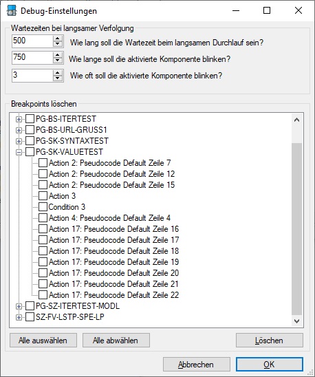This screenshot has height=377, width=315.
Task: Increase the 500 Wartezeit spinner value
Action: [58, 39]
